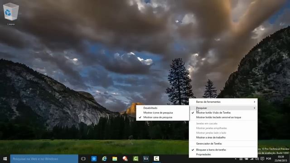Open submenu arrow beside Pesquisar
The image size is (290, 163).
point(255,108)
